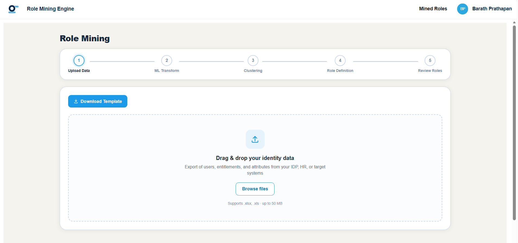The width and height of the screenshot is (518, 243).
Task: Click the "Upload Data" step label
Action: (79, 71)
